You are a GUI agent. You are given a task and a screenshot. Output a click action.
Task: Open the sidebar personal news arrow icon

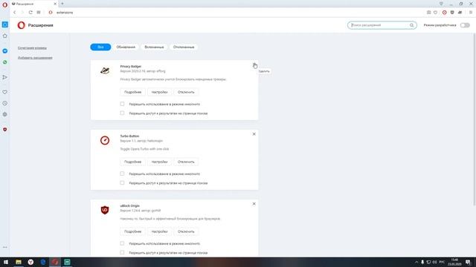pyautogui.click(x=5, y=77)
